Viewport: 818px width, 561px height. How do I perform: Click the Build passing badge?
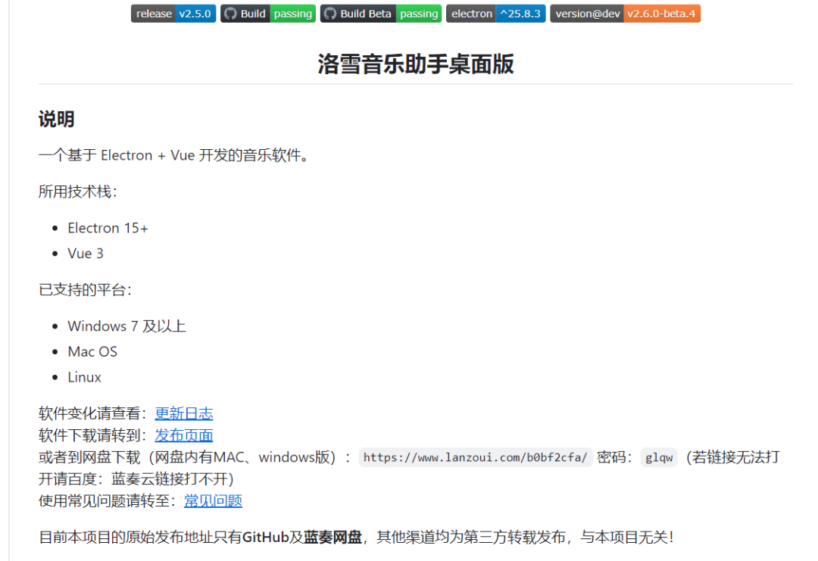268,14
